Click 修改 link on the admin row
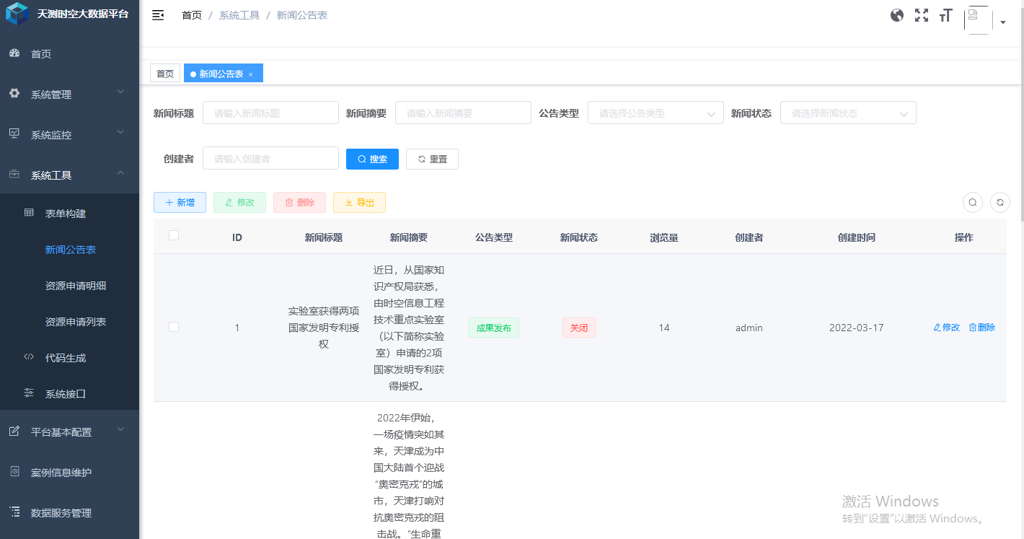Viewport: 1024px width, 539px height. [945, 327]
